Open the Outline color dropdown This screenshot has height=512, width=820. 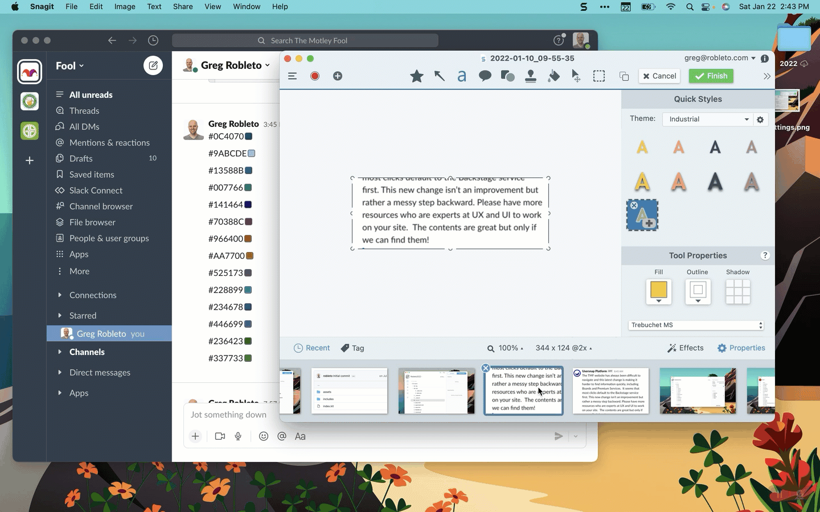pyautogui.click(x=698, y=292)
